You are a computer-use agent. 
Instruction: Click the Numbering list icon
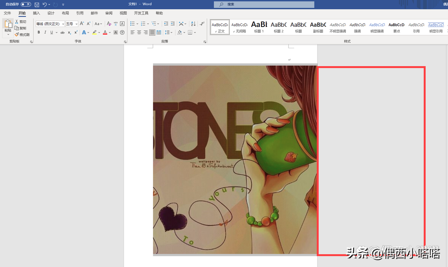[x=143, y=24]
